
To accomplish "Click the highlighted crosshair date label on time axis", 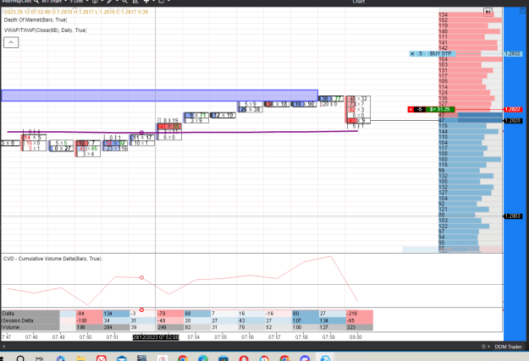I will [x=156, y=337].
